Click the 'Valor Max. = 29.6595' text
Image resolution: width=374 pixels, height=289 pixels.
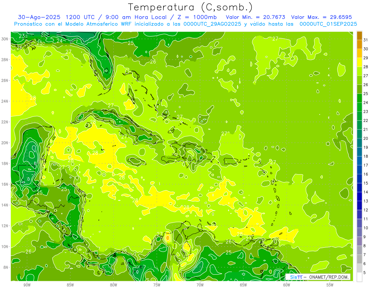[321, 17]
